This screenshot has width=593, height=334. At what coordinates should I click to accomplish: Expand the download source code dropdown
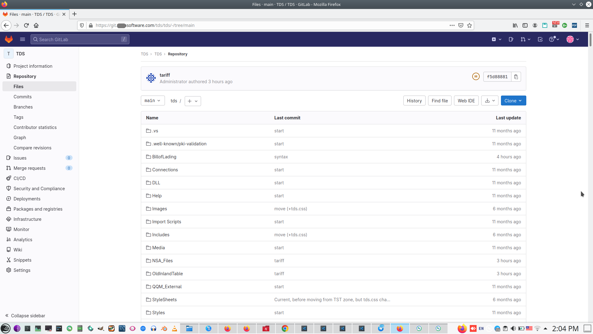(490, 101)
